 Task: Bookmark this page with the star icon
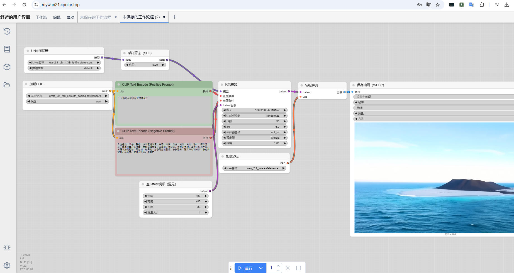click(438, 5)
